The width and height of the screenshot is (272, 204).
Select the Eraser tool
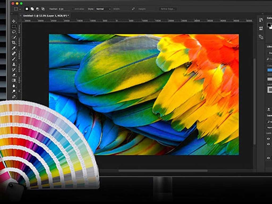tap(14, 75)
